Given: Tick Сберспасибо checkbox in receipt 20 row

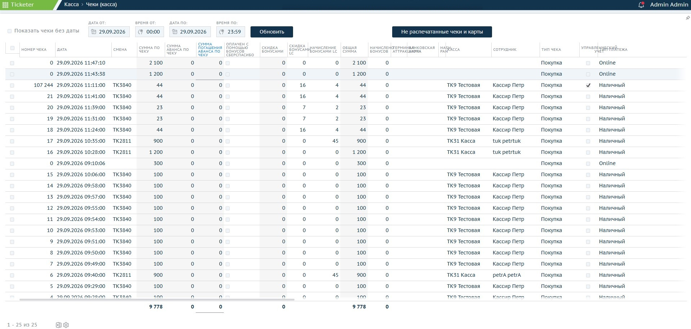Looking at the screenshot, I should pyautogui.click(x=227, y=108).
